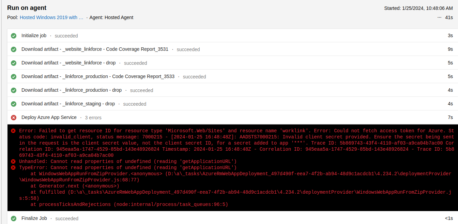The width and height of the screenshot is (458, 224).
Task: Click error icon beside 'Failed to get resource ID' message
Action: [13, 131]
